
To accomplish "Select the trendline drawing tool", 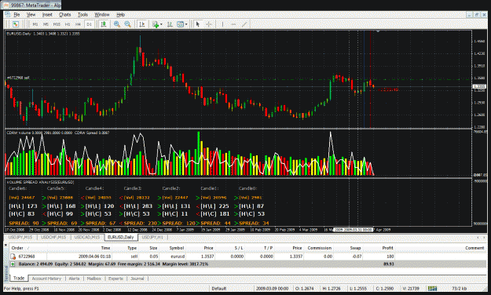I will coord(244,24).
